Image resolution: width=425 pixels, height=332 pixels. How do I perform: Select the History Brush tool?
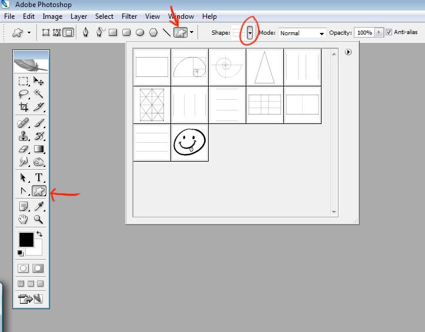[x=38, y=136]
